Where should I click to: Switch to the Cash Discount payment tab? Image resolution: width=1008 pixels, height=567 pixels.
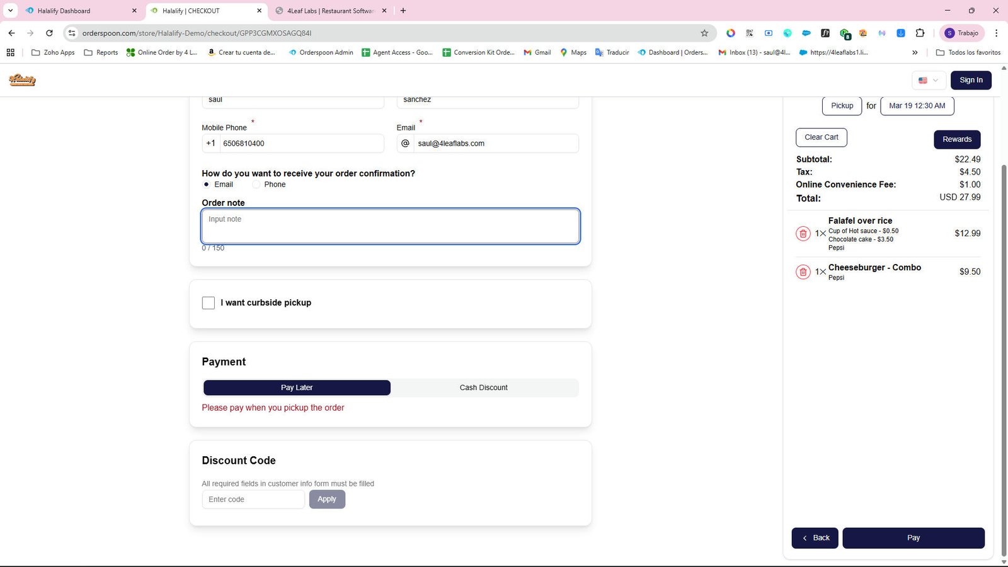[484, 387]
